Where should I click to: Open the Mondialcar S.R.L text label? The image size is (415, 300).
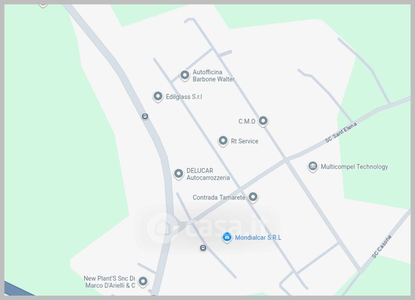[x=258, y=238]
